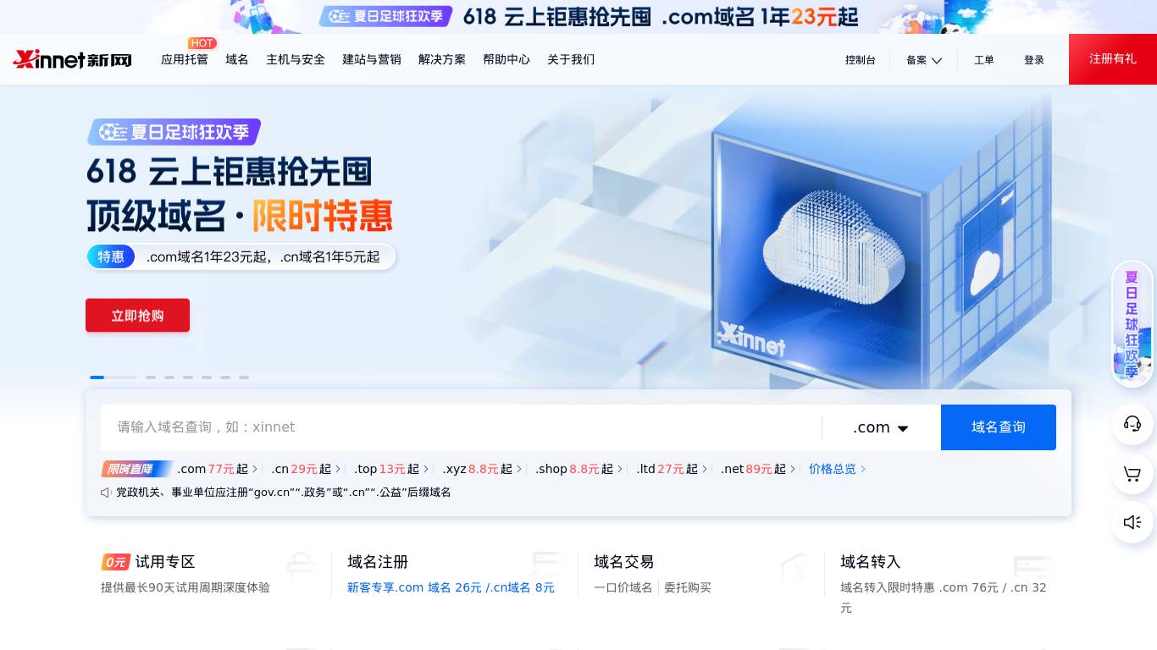
Task: Click the 立即抢购 button
Action: click(x=137, y=316)
